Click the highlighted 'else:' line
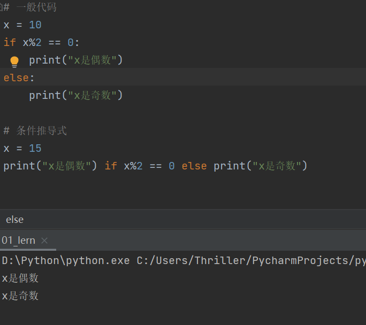 point(19,78)
